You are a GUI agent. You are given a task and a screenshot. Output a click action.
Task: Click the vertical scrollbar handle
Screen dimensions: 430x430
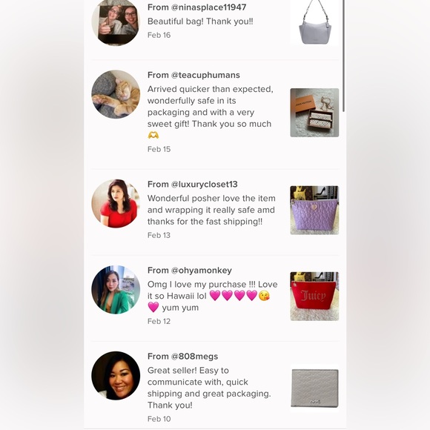click(343, 56)
